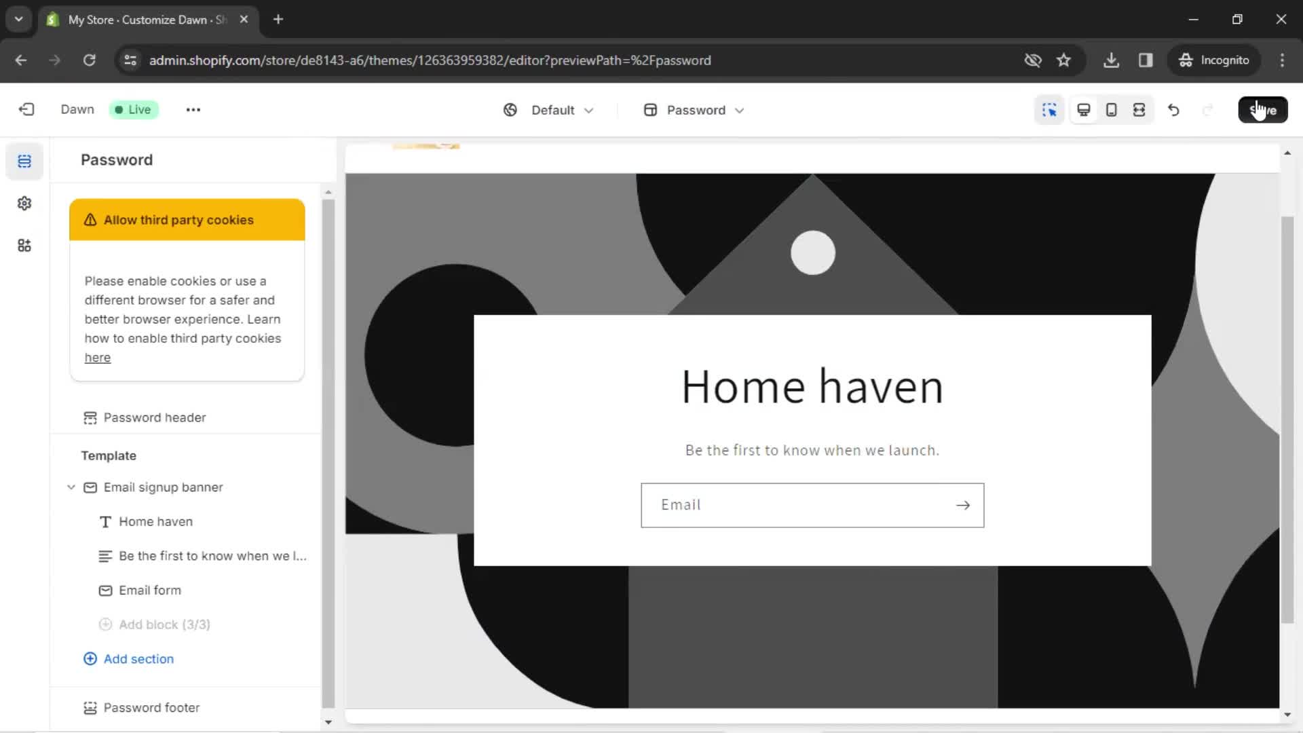1303x733 pixels.
Task: Toggle Live theme status indicator
Action: point(132,109)
